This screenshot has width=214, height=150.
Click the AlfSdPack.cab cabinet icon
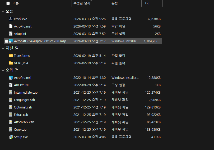pos(11,122)
